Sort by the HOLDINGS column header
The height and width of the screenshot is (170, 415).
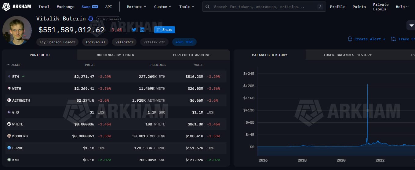pos(158,65)
